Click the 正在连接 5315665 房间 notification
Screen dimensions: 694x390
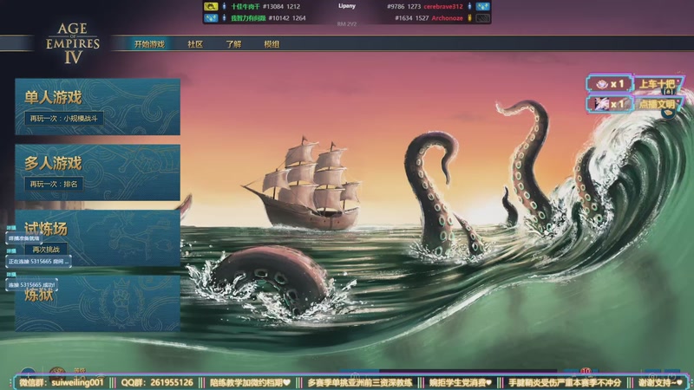pyautogui.click(x=38, y=262)
